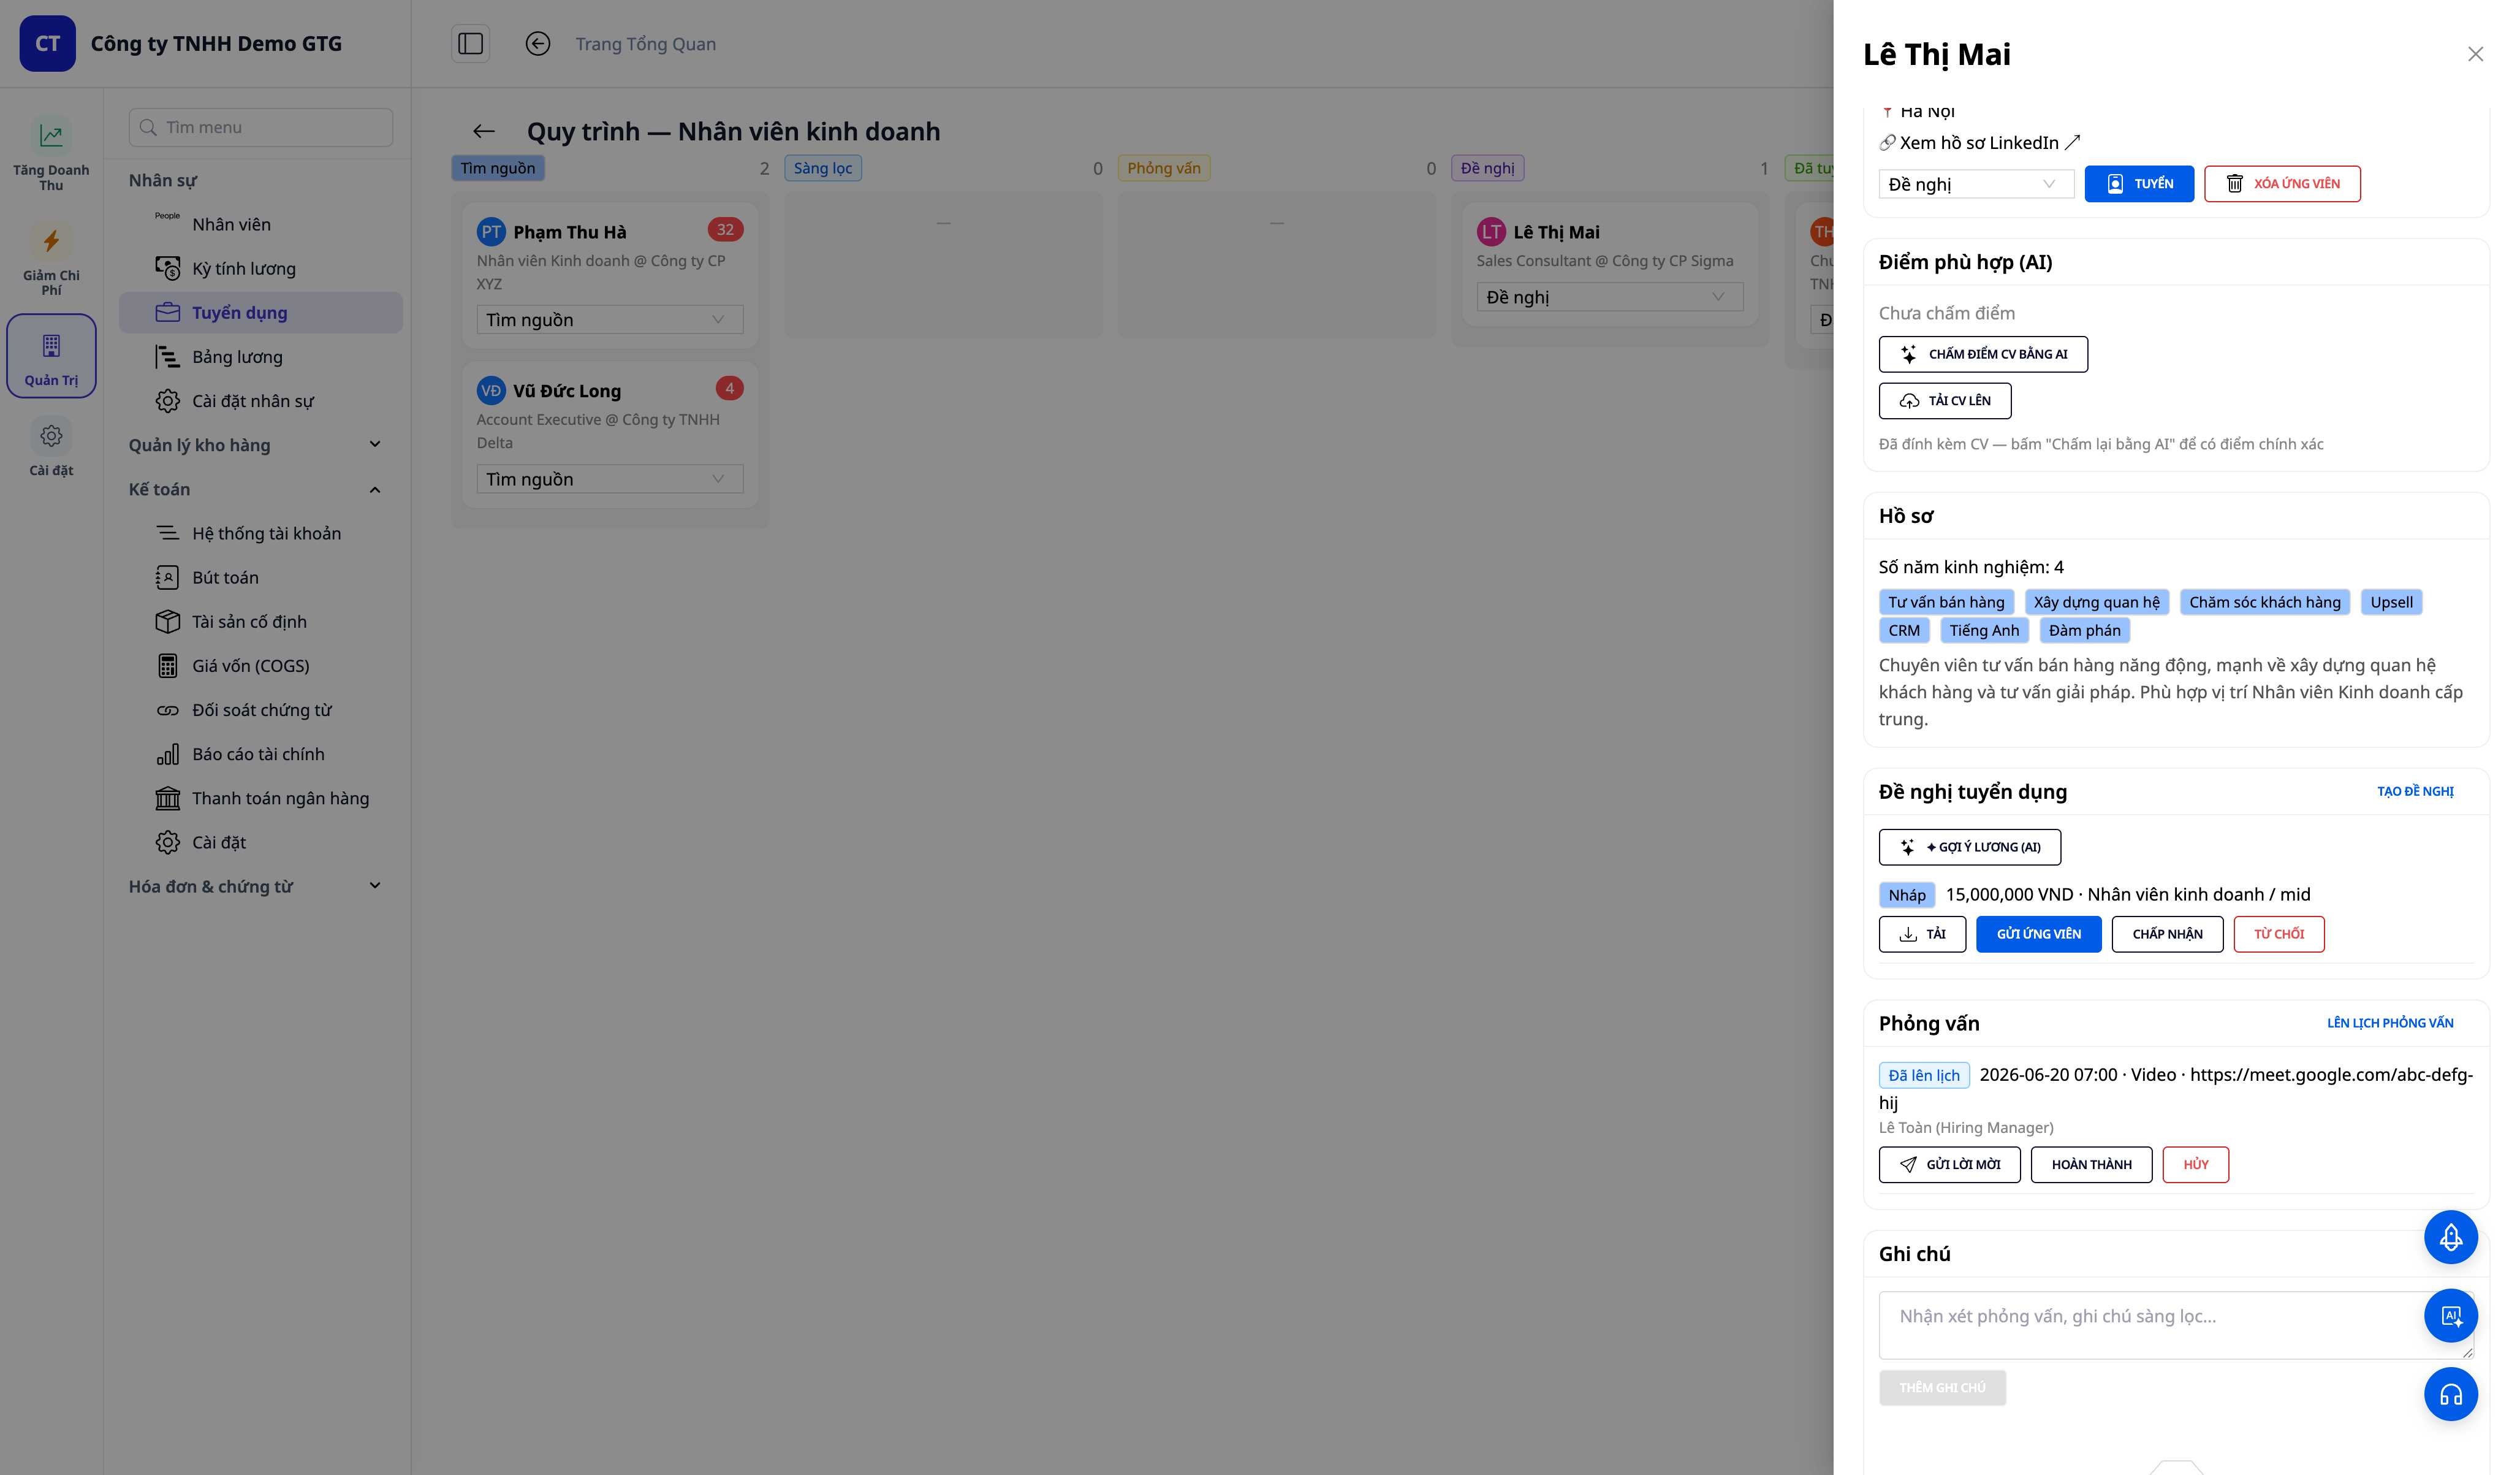The image size is (2520, 1475).
Task: Open Nhân viên in the menu
Action: click(261, 224)
